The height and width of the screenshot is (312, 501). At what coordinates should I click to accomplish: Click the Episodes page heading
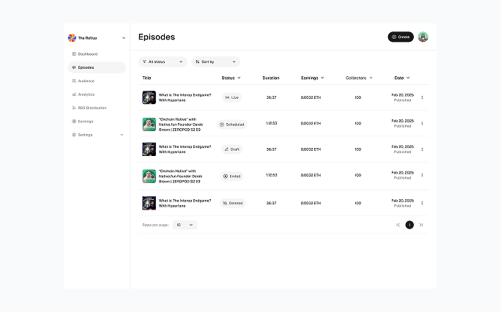pyautogui.click(x=157, y=37)
